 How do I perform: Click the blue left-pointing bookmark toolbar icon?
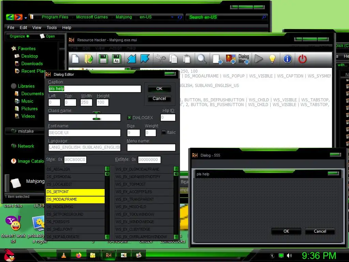131,59
